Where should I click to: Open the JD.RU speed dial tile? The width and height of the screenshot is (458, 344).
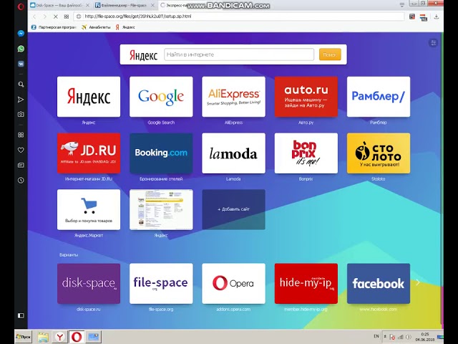[89, 153]
